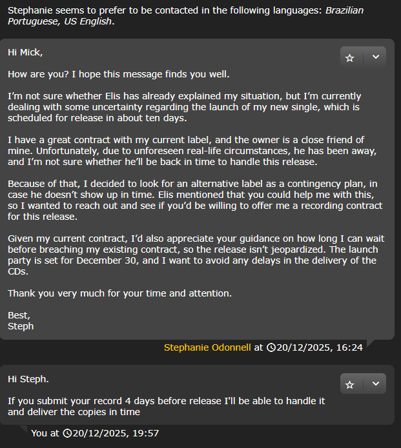Click the Hi Mick greeting line
The width and height of the screenshot is (401, 448).
(25, 52)
